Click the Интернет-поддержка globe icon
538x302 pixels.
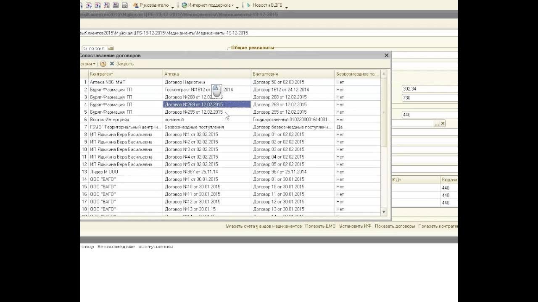click(184, 5)
